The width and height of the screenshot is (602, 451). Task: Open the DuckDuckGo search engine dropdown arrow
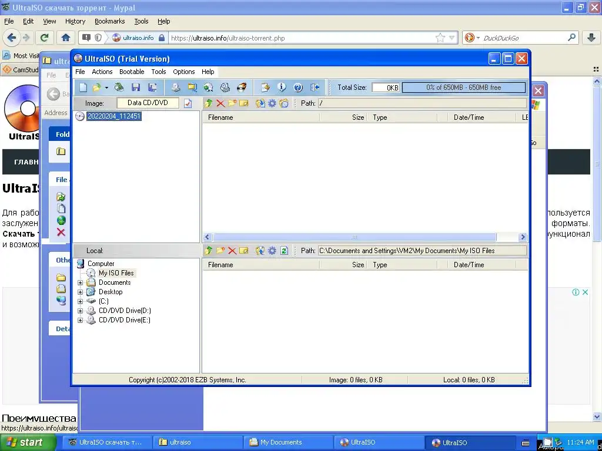478,38
